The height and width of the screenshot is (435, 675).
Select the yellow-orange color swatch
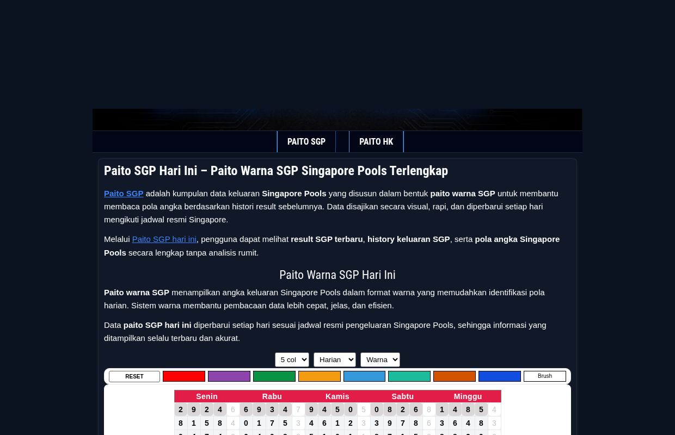(x=319, y=376)
